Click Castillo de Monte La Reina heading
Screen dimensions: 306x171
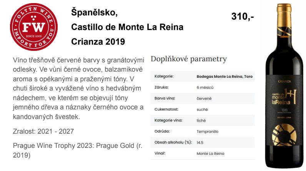coord(127,27)
